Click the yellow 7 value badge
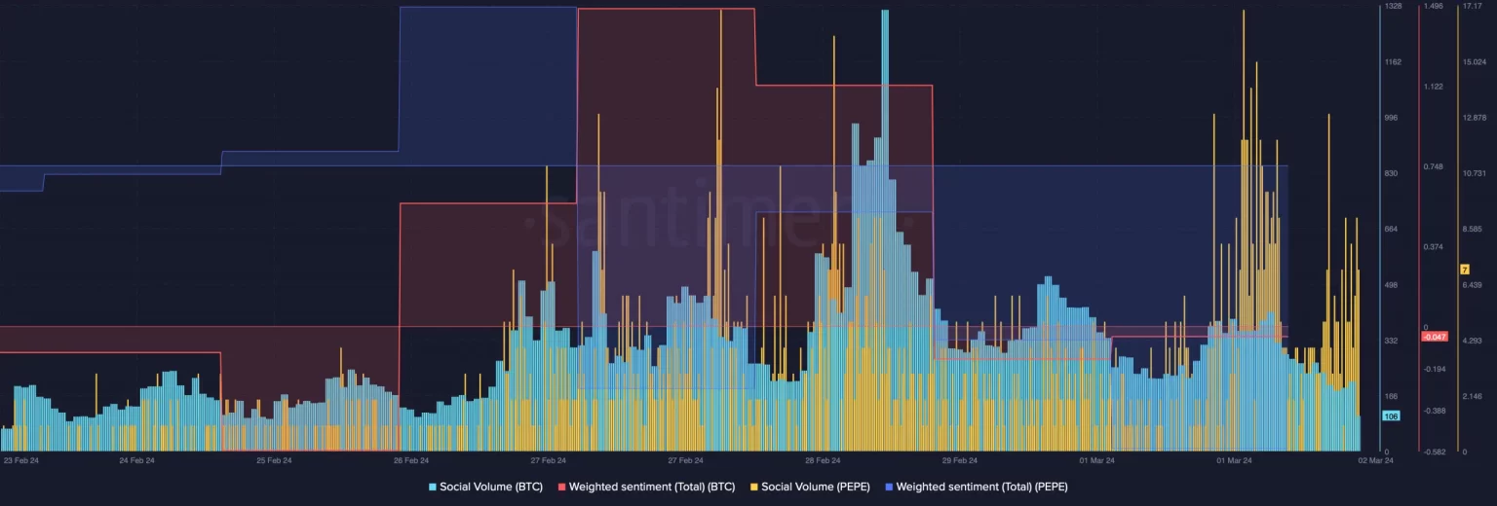This screenshot has width=1497, height=506. point(1464,270)
